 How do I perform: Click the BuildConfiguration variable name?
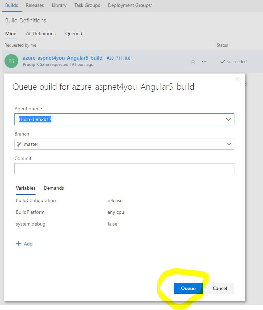tap(36, 200)
